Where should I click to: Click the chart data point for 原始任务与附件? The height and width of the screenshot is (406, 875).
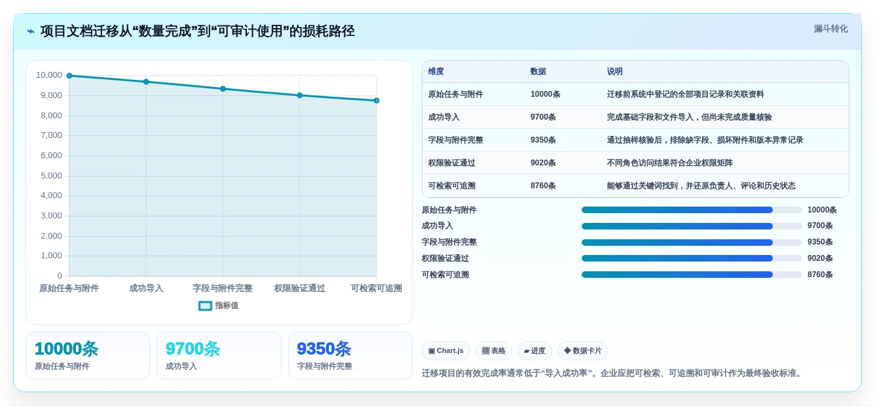coord(69,76)
